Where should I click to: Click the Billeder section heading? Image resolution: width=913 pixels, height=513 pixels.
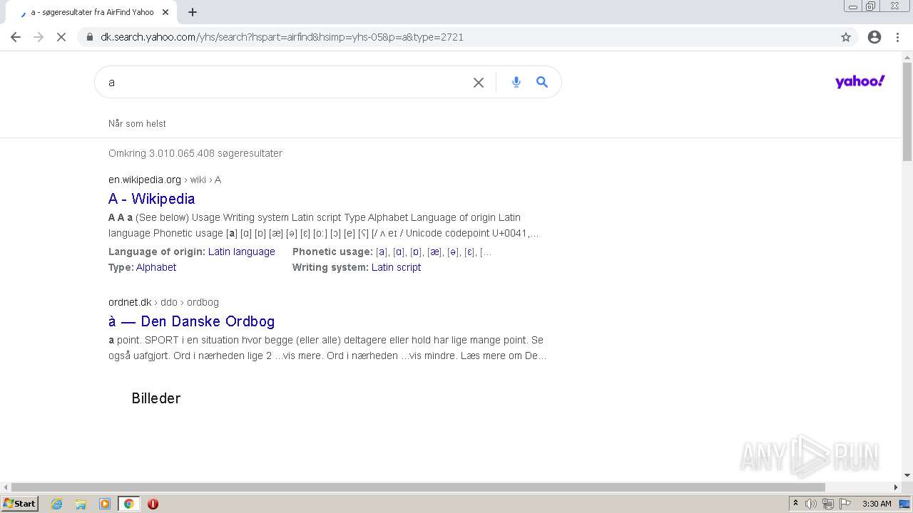coord(155,398)
